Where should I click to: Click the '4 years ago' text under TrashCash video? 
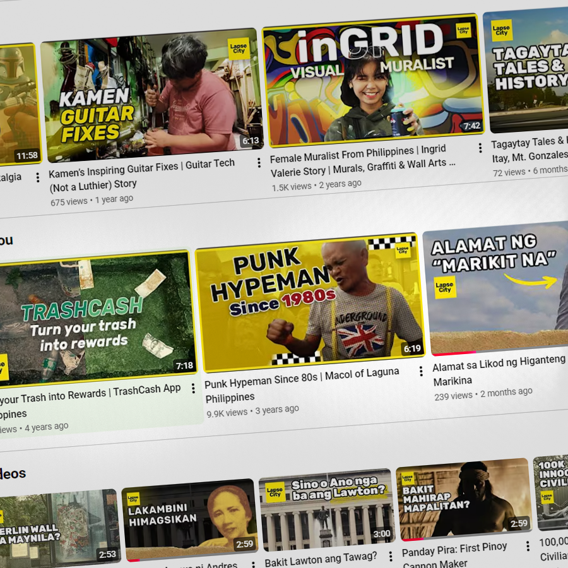pos(46,427)
